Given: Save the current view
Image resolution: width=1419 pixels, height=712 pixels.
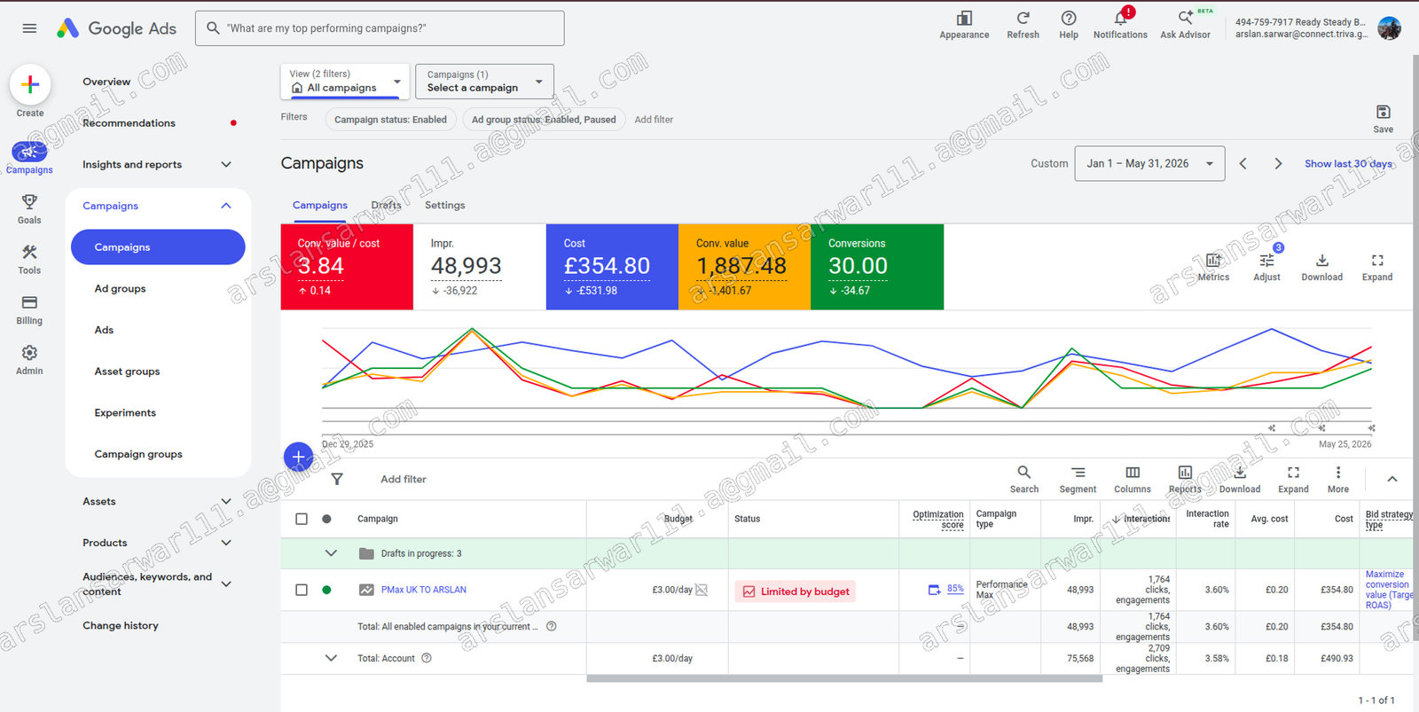Looking at the screenshot, I should (x=1383, y=118).
